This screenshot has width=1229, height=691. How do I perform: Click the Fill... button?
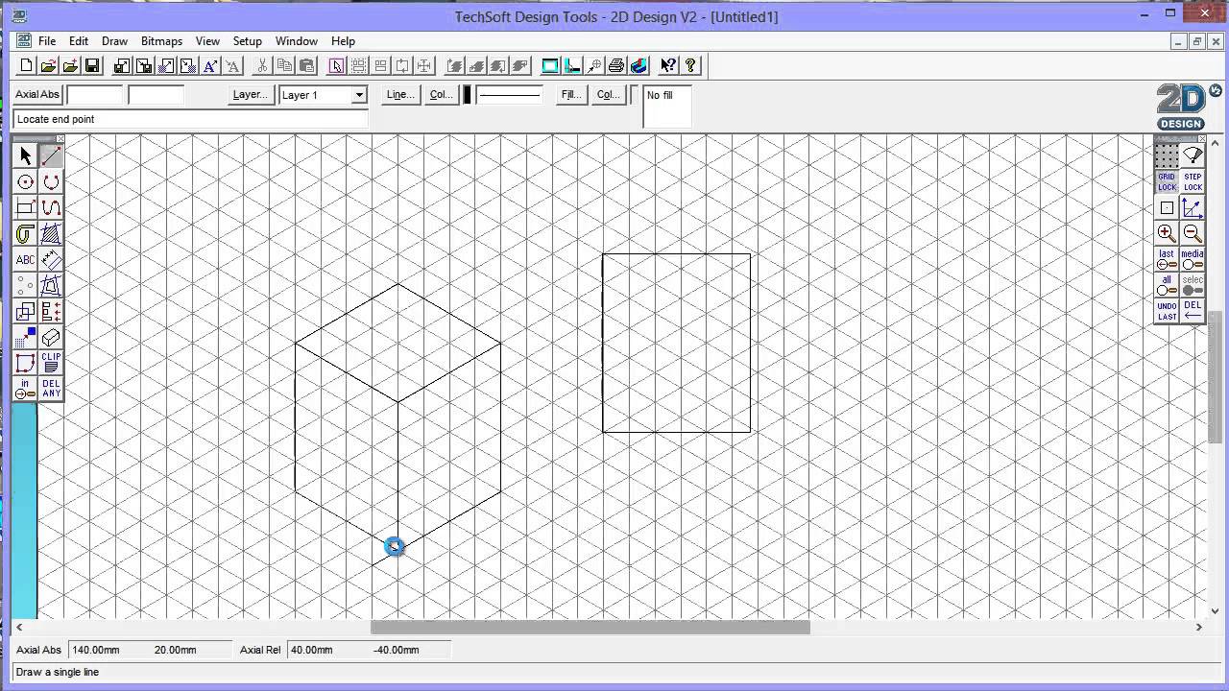[571, 95]
